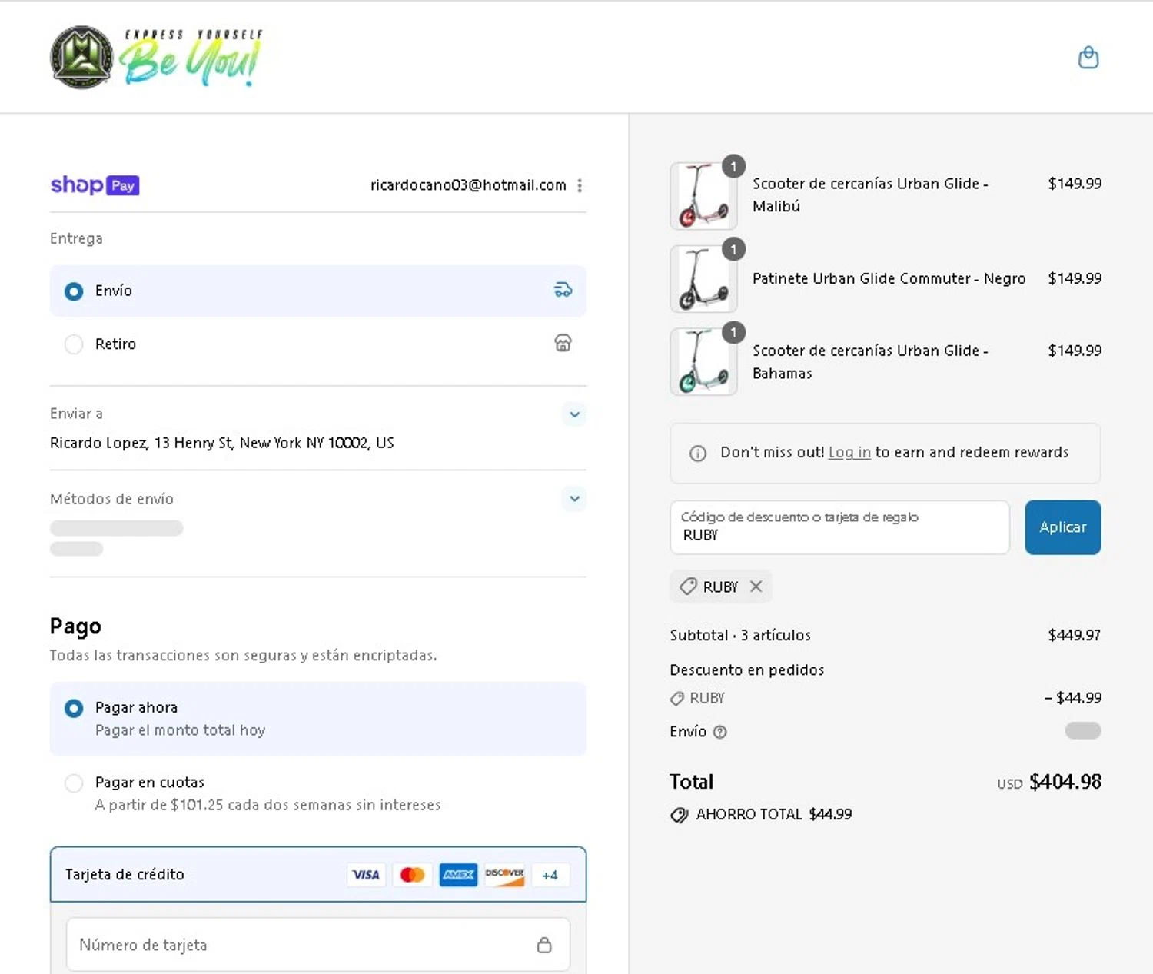This screenshot has width=1153, height=974.
Task: Click the American Express icon
Action: click(x=458, y=875)
